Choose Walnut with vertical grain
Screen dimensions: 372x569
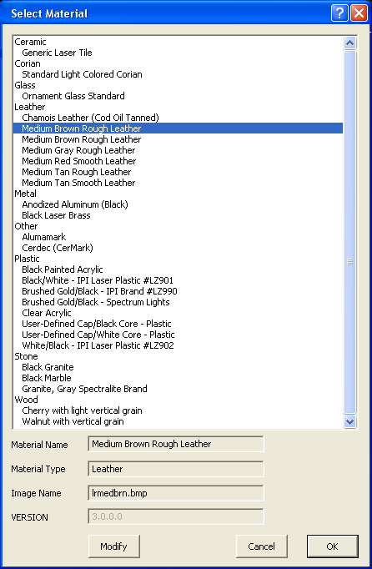pyautogui.click(x=73, y=421)
